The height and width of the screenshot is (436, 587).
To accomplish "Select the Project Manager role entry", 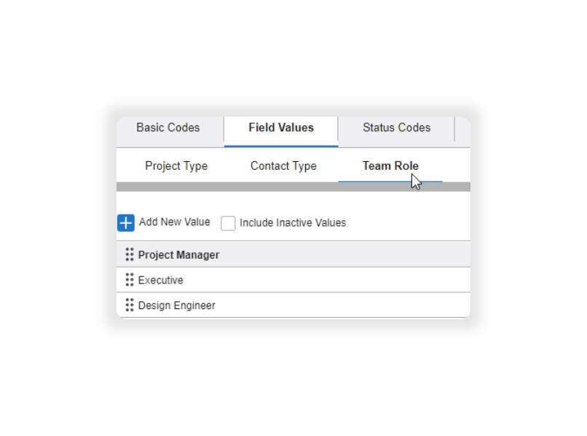I will tap(293, 254).
